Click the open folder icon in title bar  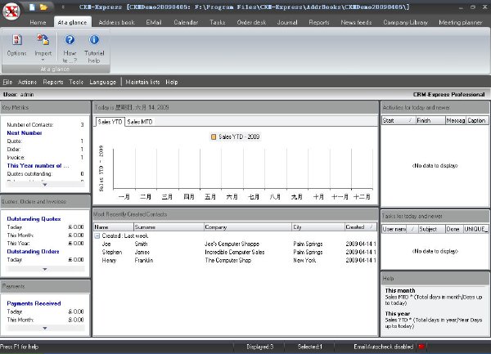click(x=43, y=7)
